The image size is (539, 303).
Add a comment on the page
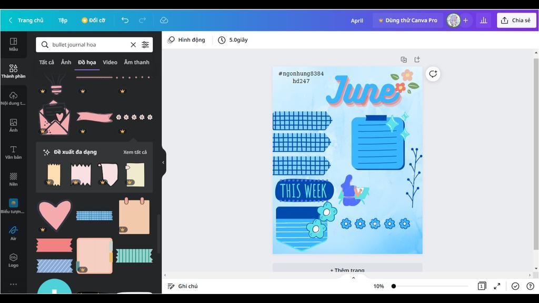pyautogui.click(x=433, y=74)
